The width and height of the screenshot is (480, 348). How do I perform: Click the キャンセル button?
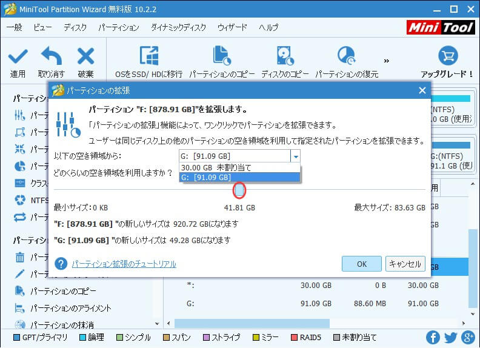[x=405, y=264]
